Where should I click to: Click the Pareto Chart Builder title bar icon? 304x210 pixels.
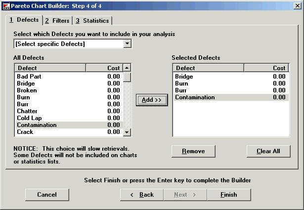(x=5, y=5)
